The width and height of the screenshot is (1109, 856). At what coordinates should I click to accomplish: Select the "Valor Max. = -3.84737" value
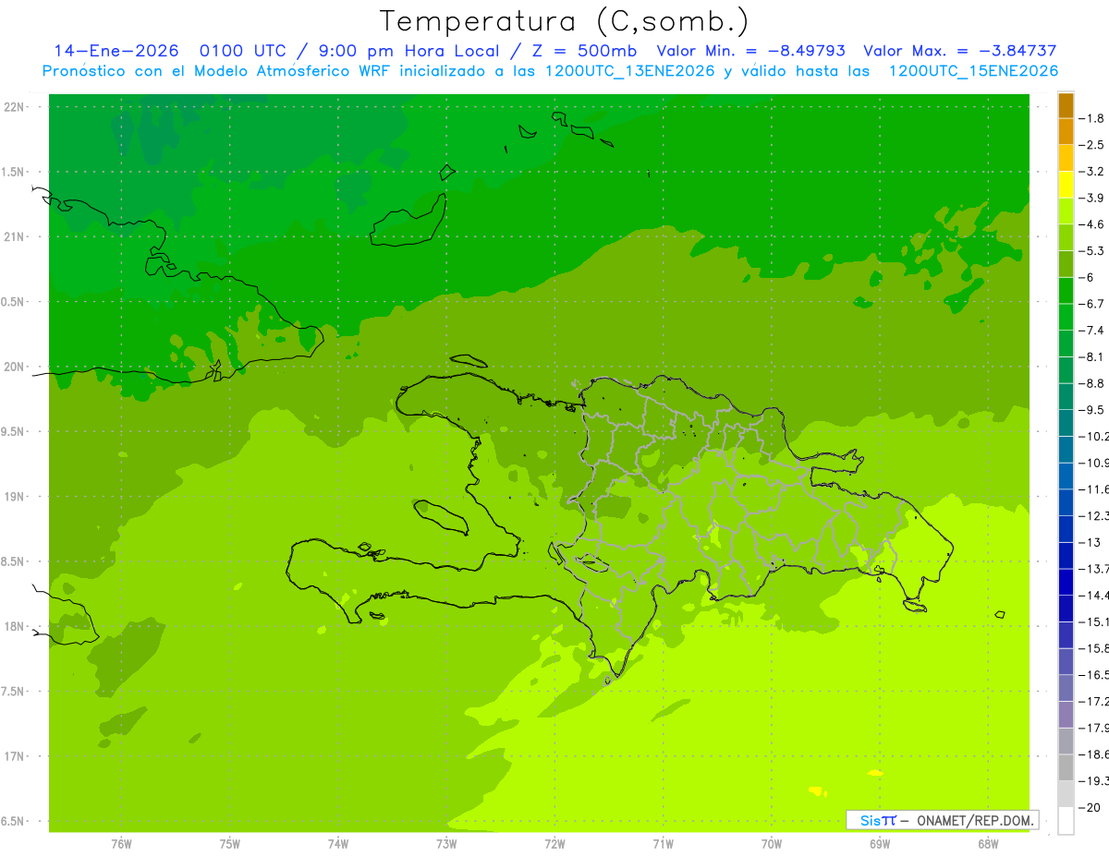coord(959,51)
